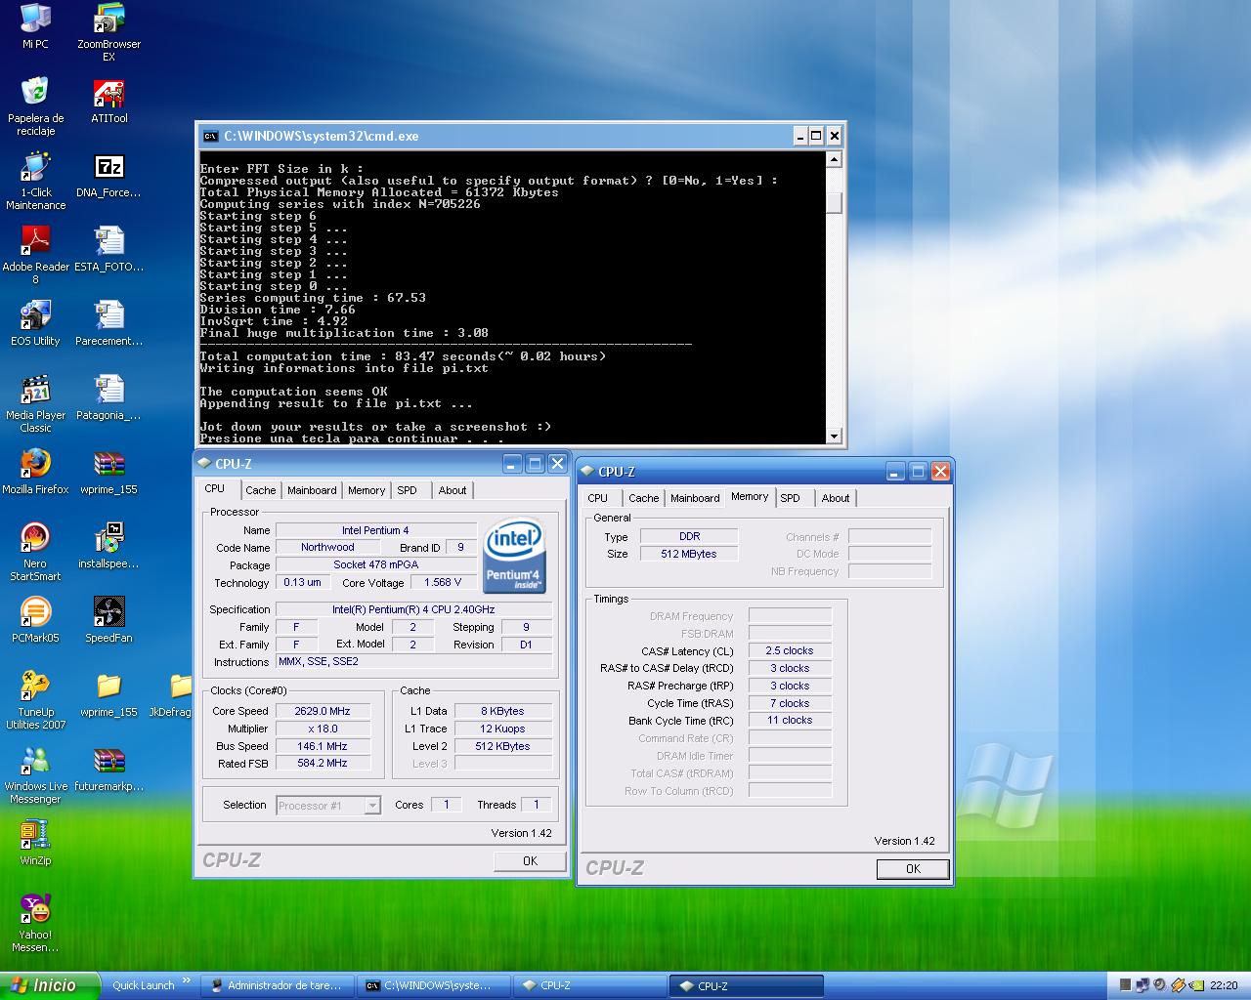Select Memory tab in processor CPU-Z window

[367, 490]
